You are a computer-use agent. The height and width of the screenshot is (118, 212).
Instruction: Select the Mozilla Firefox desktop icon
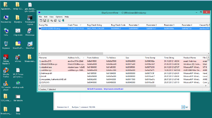tap(6, 73)
